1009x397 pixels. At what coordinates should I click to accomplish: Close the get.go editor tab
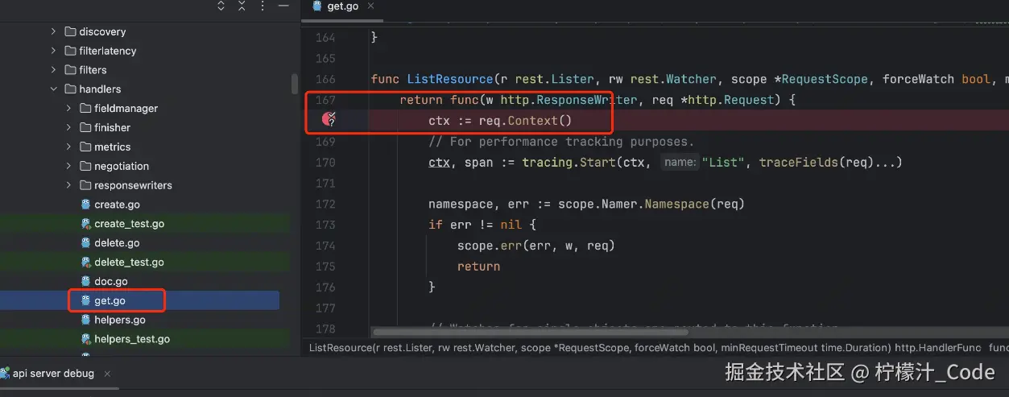pyautogui.click(x=370, y=6)
